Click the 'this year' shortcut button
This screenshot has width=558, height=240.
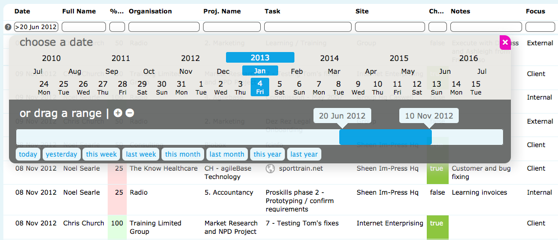[x=267, y=154]
